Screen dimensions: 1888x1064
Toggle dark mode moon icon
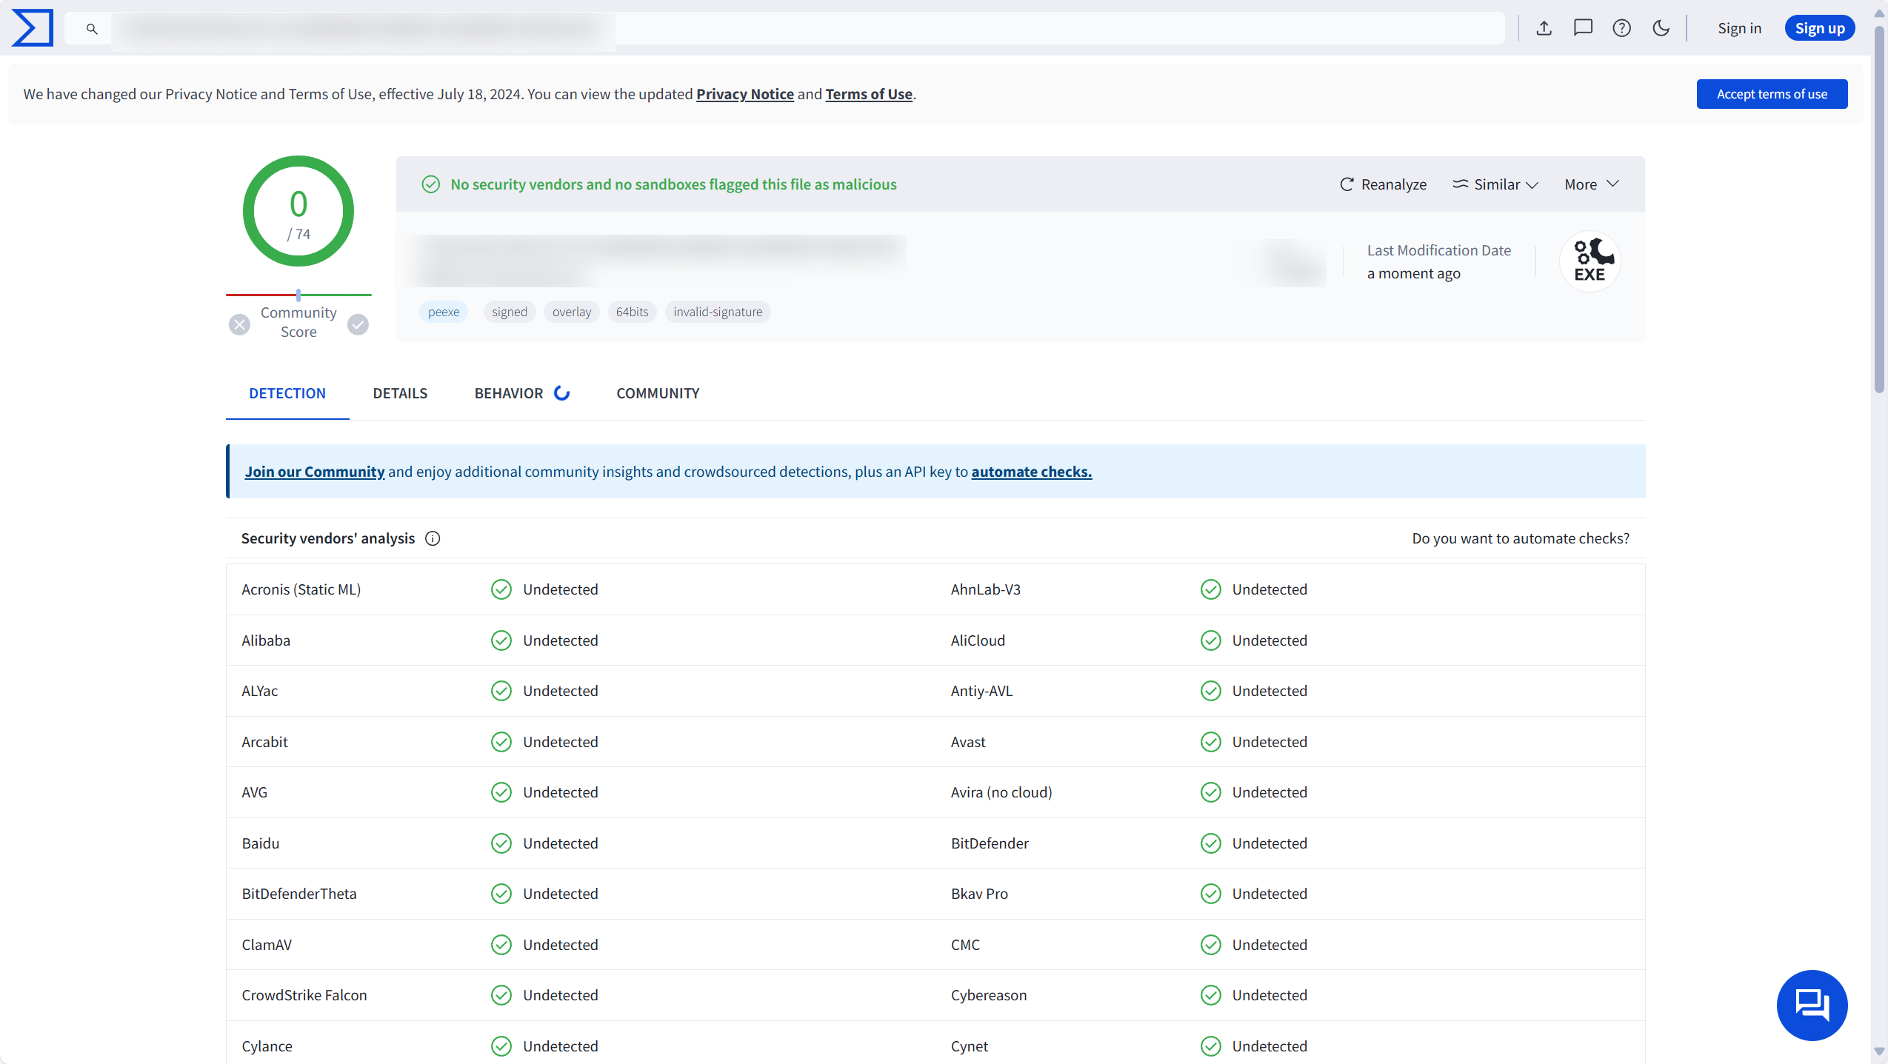(1661, 28)
